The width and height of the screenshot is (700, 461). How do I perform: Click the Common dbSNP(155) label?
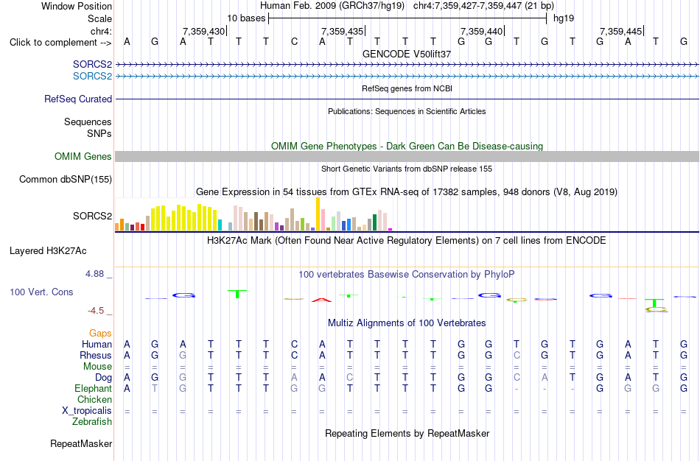pyautogui.click(x=66, y=180)
